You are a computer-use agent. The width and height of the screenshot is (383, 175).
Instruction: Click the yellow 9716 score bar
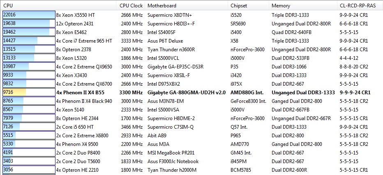14,93
